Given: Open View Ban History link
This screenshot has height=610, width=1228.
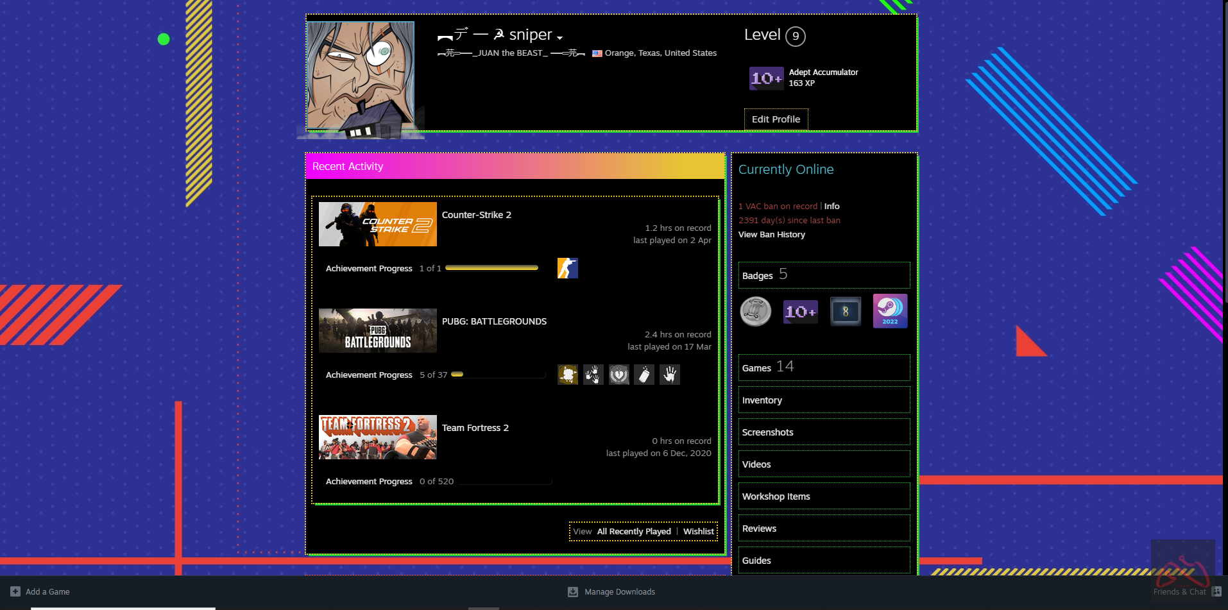Looking at the screenshot, I should coord(771,235).
